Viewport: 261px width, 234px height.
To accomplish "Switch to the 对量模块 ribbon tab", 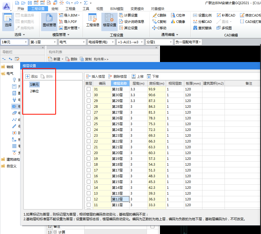I will coord(157,9).
